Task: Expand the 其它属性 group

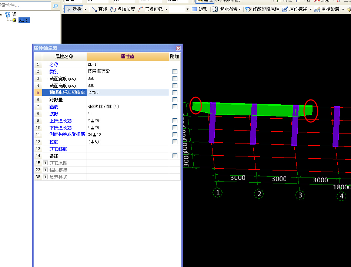Action: click(x=45, y=163)
